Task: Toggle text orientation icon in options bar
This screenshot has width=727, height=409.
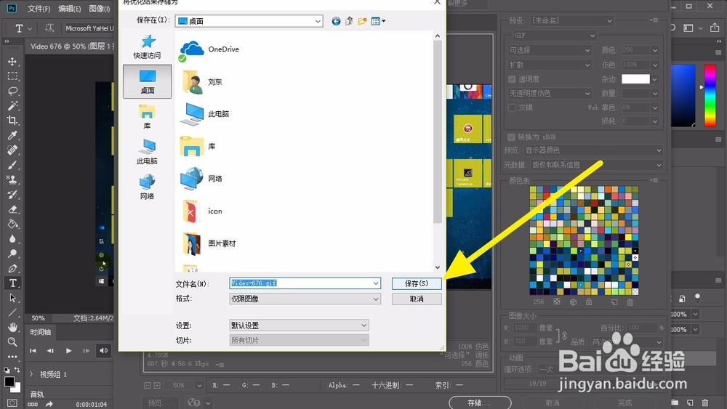Action: (49, 28)
